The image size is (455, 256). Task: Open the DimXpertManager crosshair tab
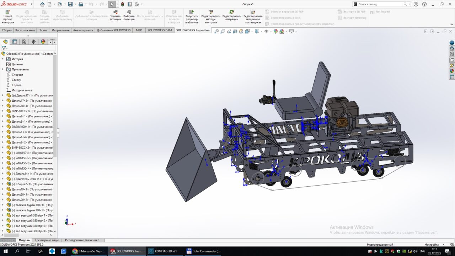point(34,42)
